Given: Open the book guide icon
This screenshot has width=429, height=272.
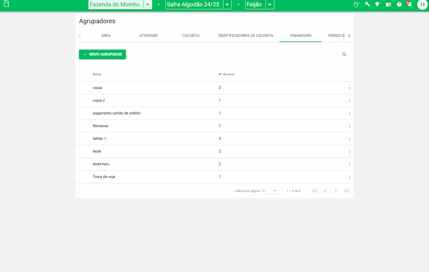Looking at the screenshot, I should pos(388,4).
